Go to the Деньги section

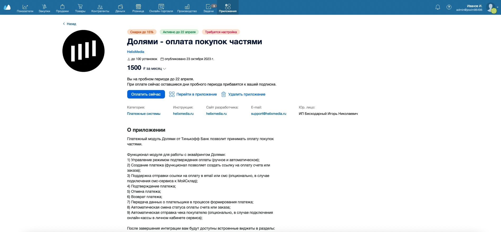point(120,8)
